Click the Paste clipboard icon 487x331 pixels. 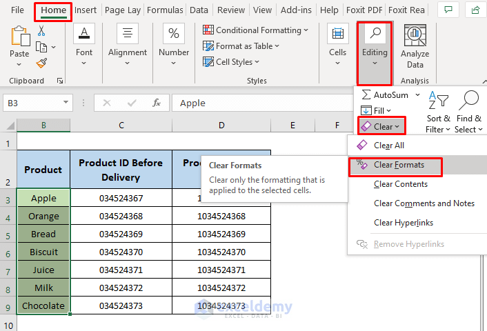point(19,41)
